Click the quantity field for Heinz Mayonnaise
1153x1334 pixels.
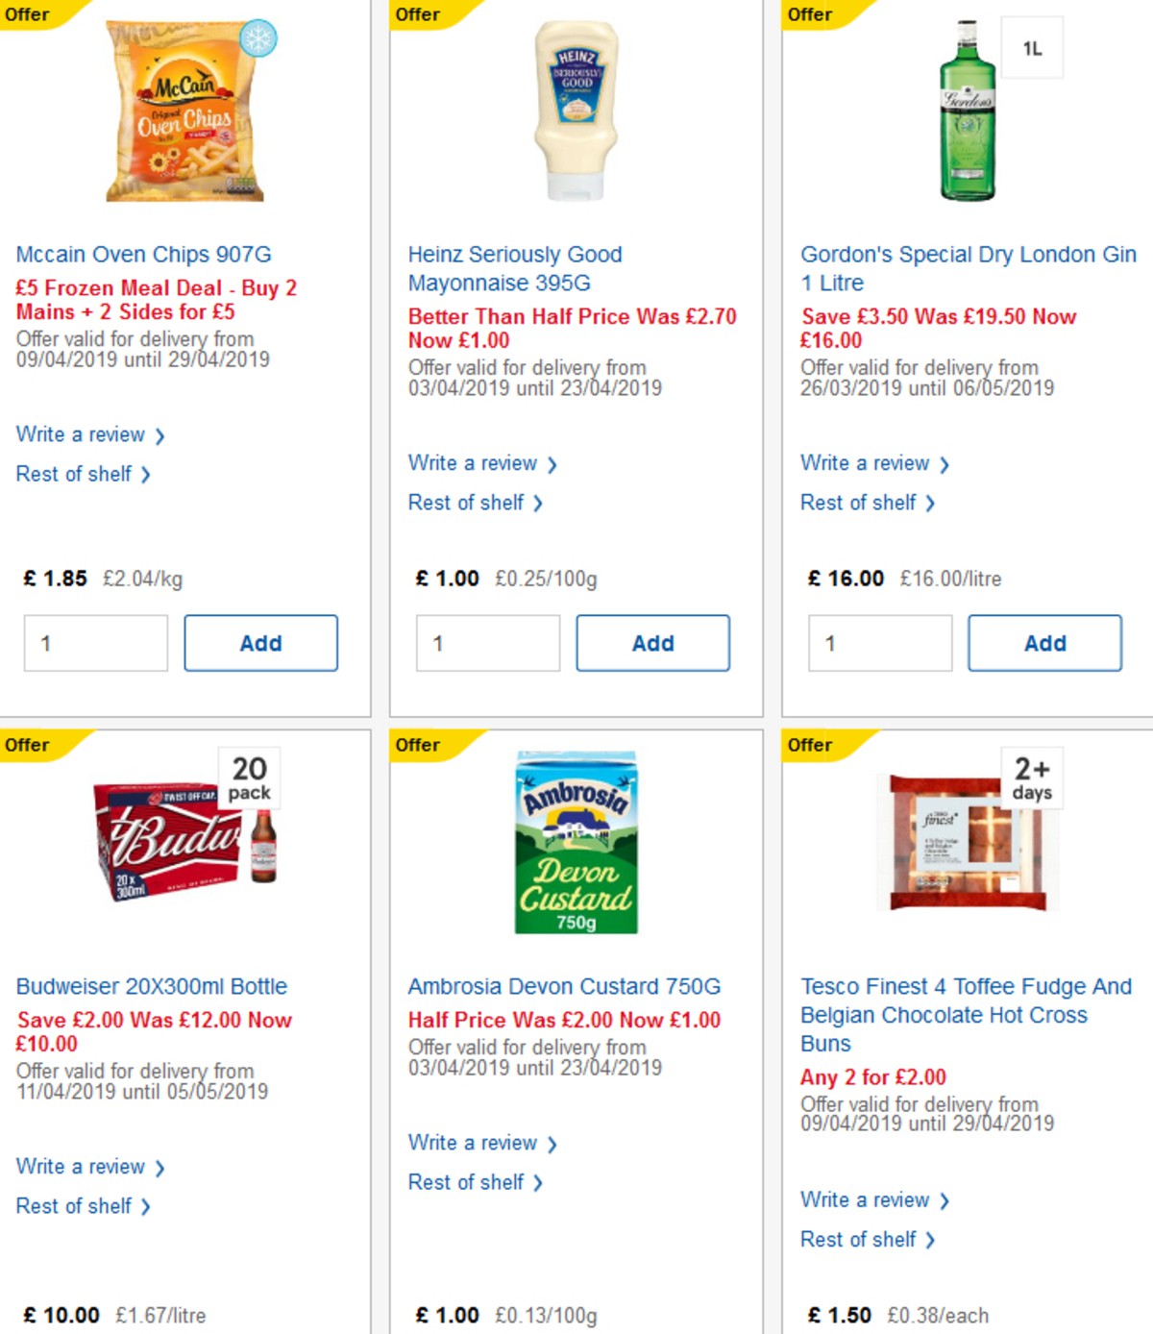pyautogui.click(x=487, y=644)
